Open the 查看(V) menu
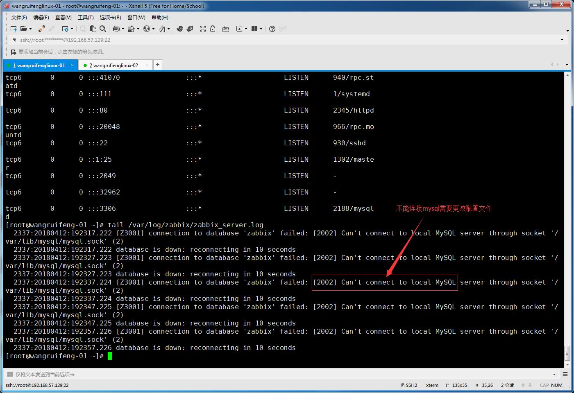This screenshot has height=393, width=574. pyautogui.click(x=64, y=17)
